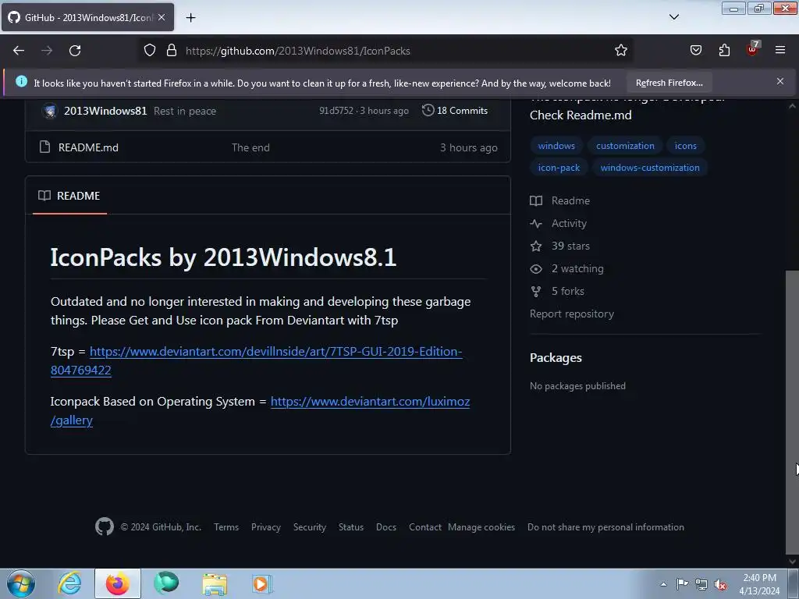The width and height of the screenshot is (799, 599).
Task: Dismiss the Firefox refresh notification bar
Action: [780, 81]
